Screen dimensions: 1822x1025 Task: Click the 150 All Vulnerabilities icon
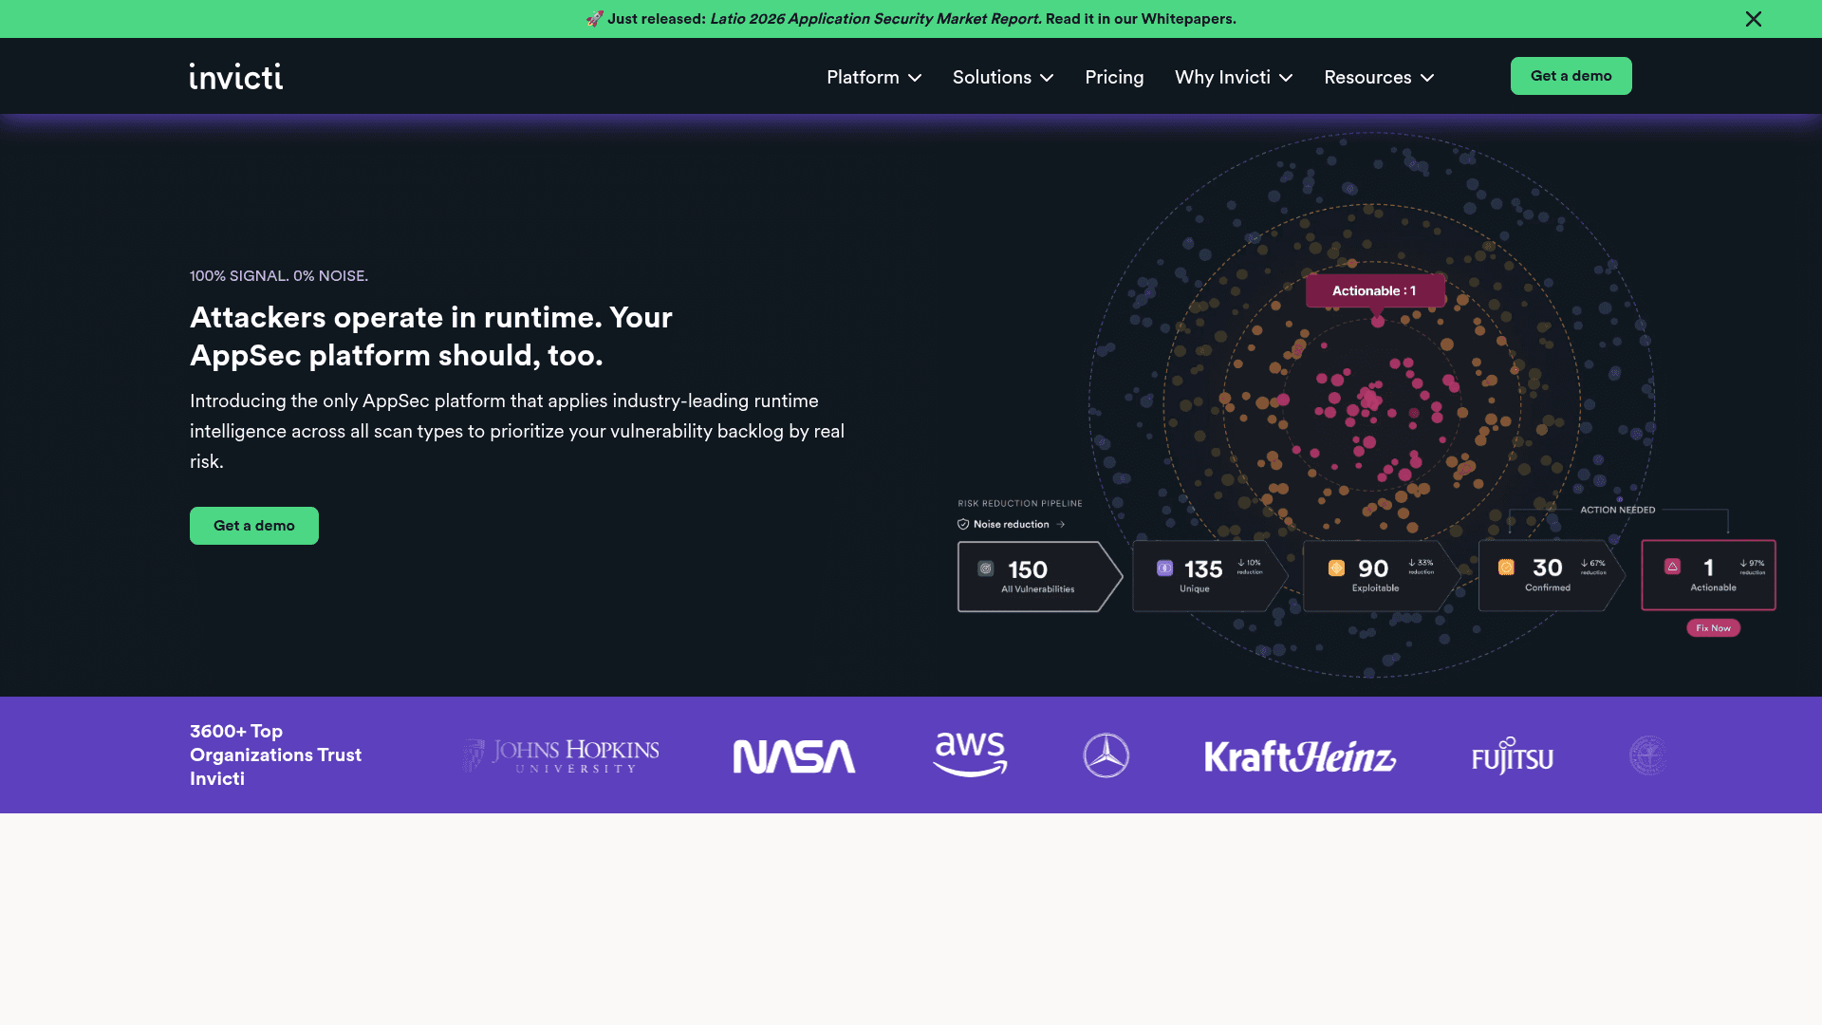tap(986, 568)
